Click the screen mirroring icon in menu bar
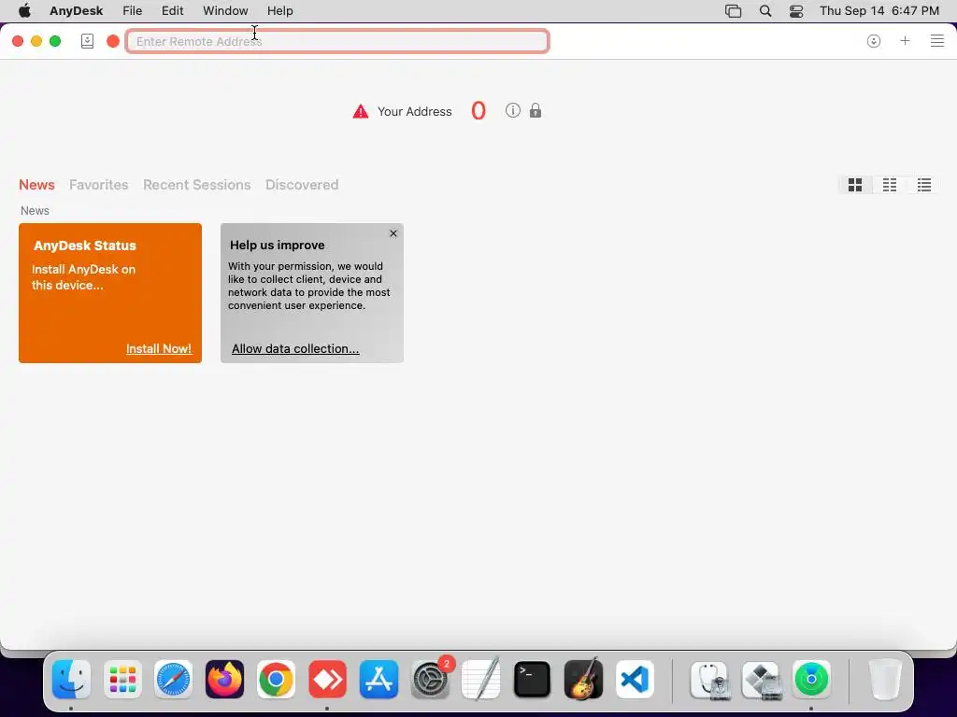 733,11
